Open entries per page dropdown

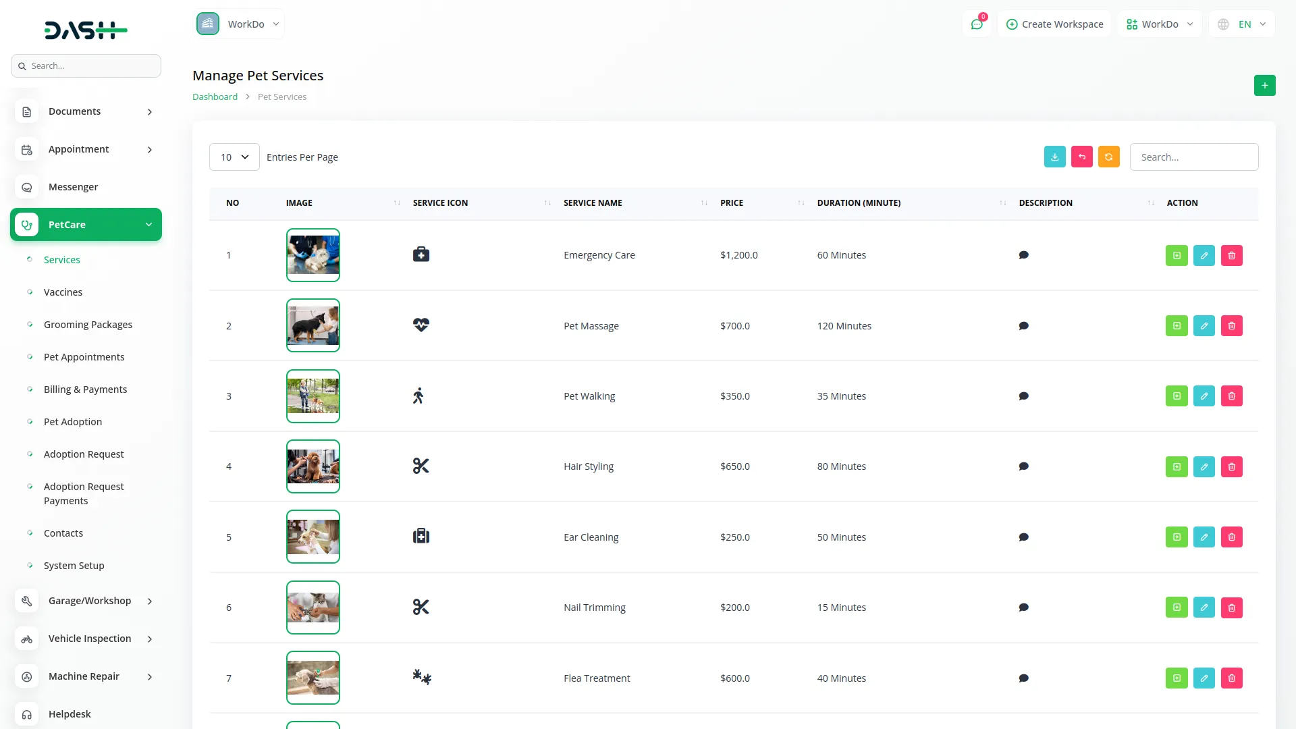(x=234, y=157)
